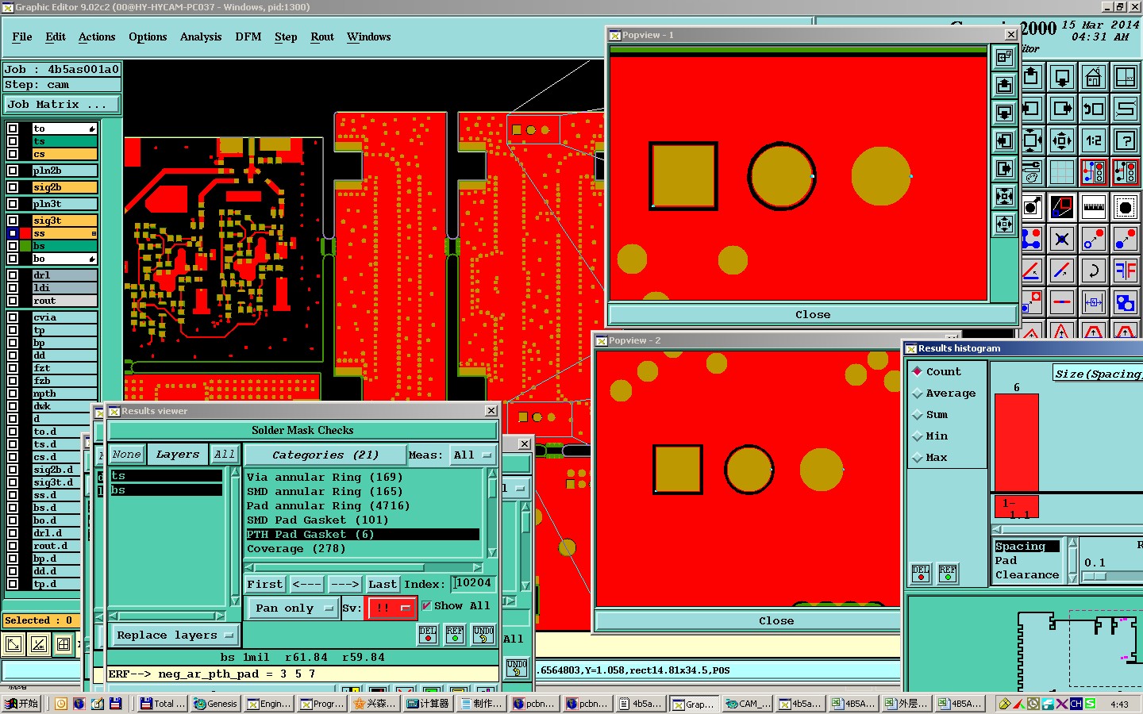Open the question-mark help icon in the toolbar
Viewport: 1143px width, 714px height.
[1125, 140]
